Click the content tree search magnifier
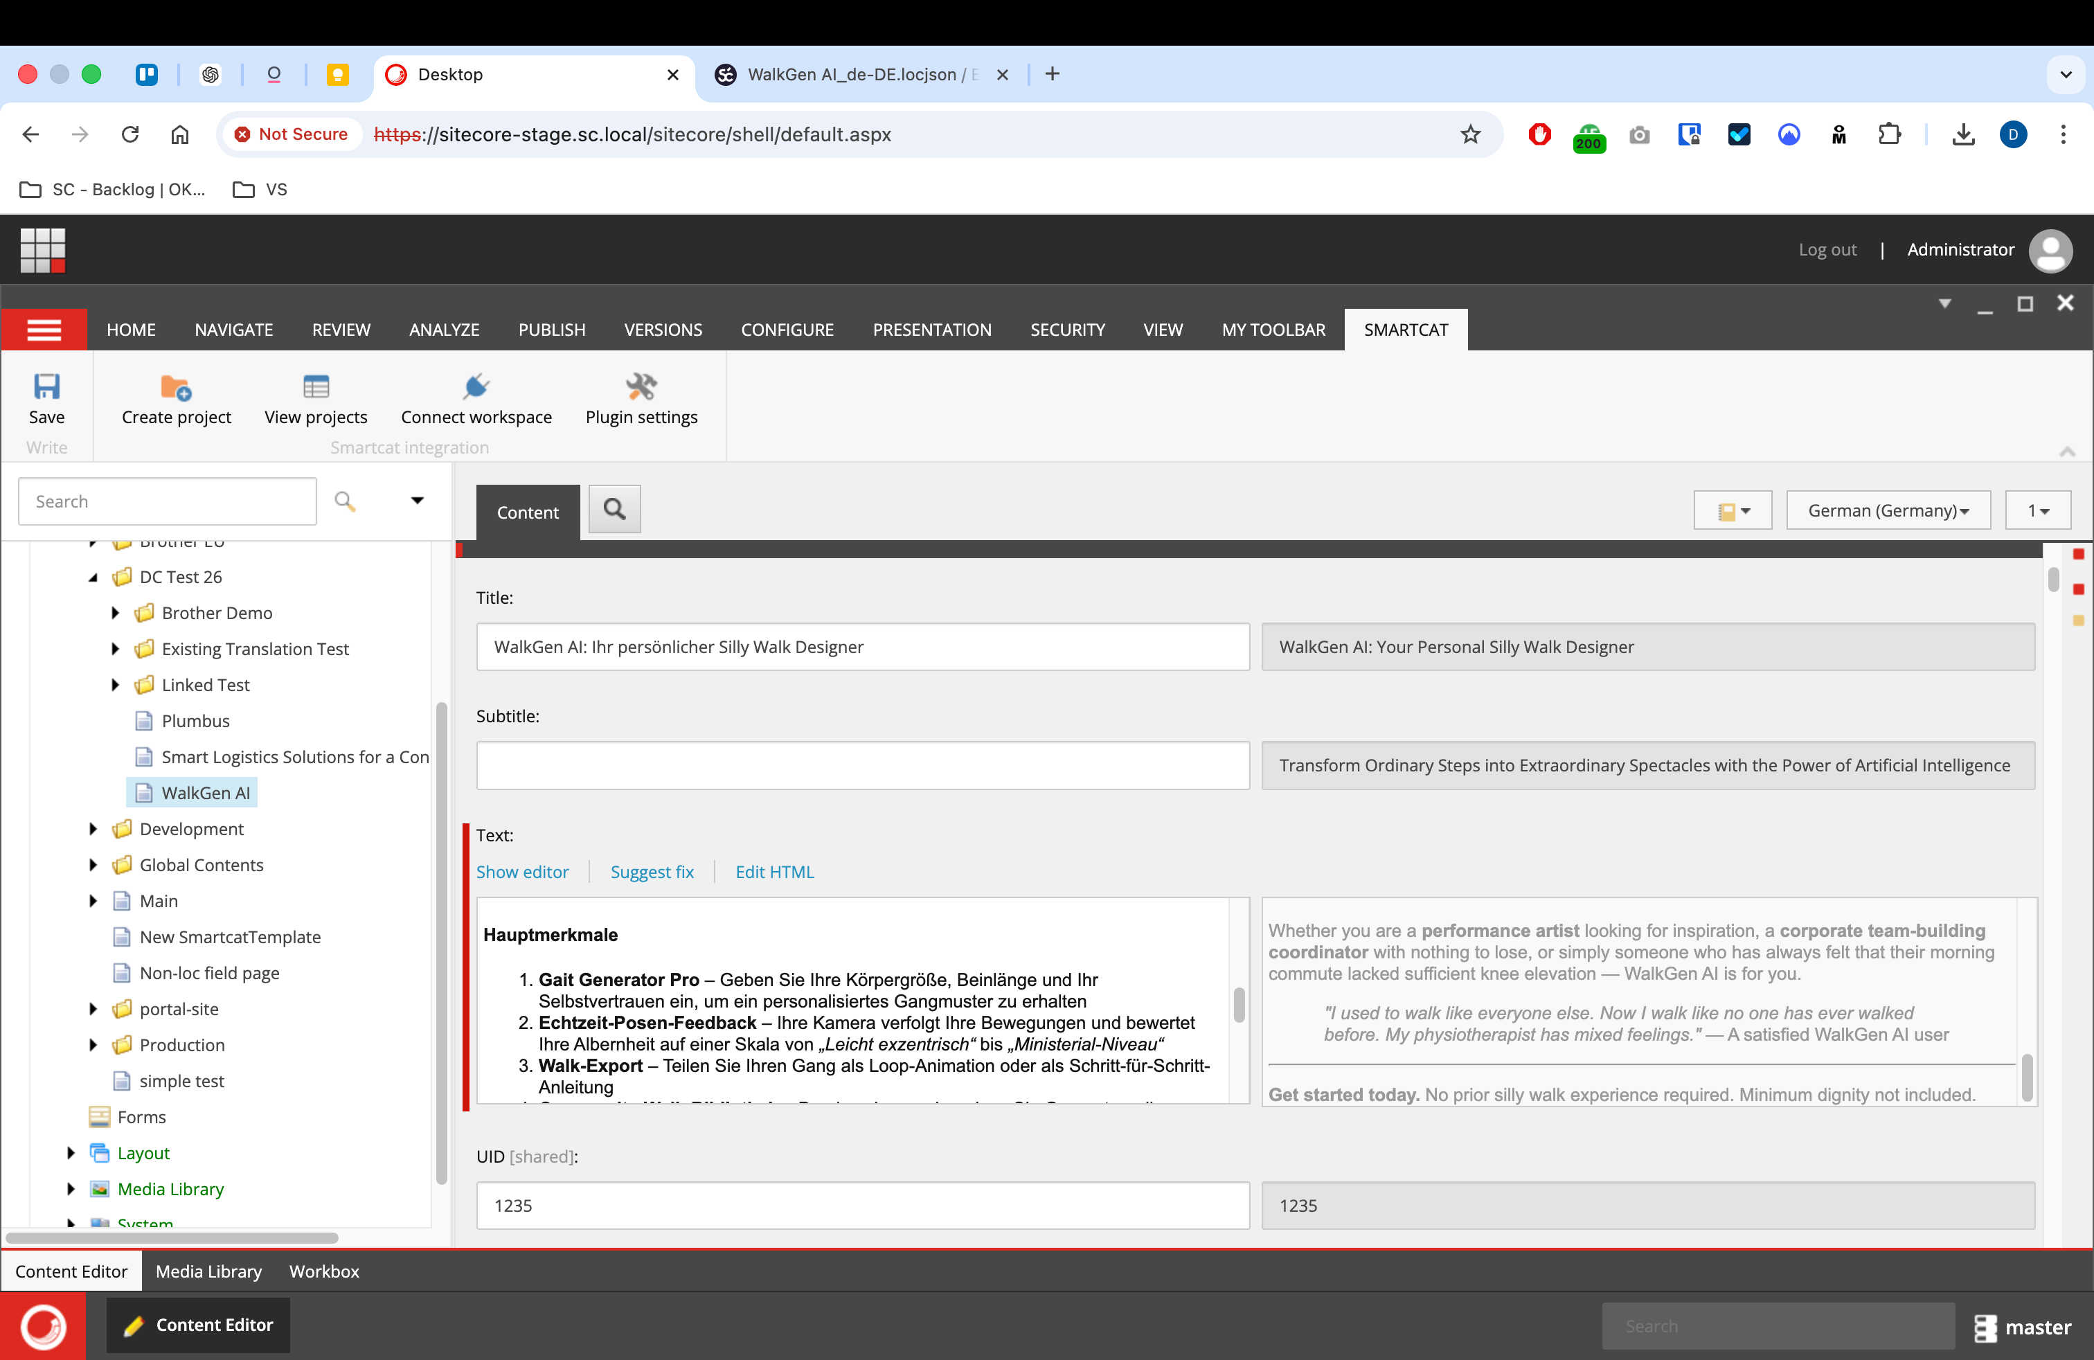The width and height of the screenshot is (2094, 1360). 345,501
